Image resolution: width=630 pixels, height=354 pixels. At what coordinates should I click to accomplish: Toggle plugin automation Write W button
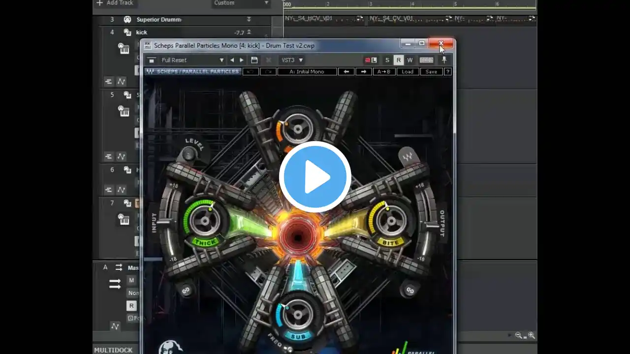click(410, 60)
